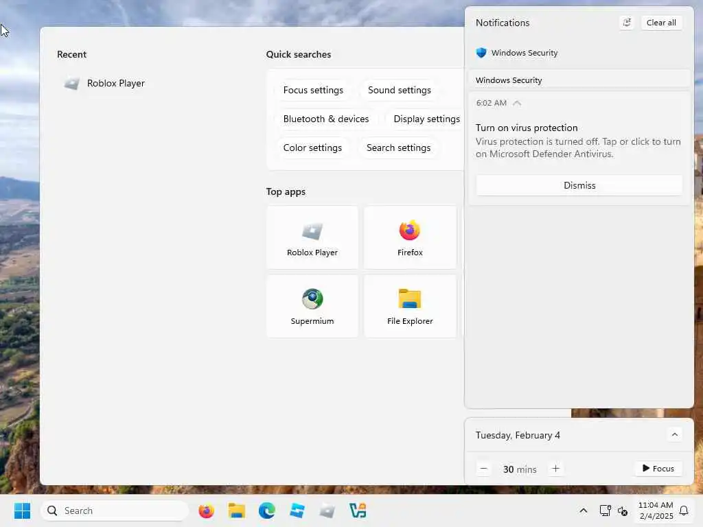Click the Windows Security shield icon
The width and height of the screenshot is (703, 527).
tap(481, 53)
